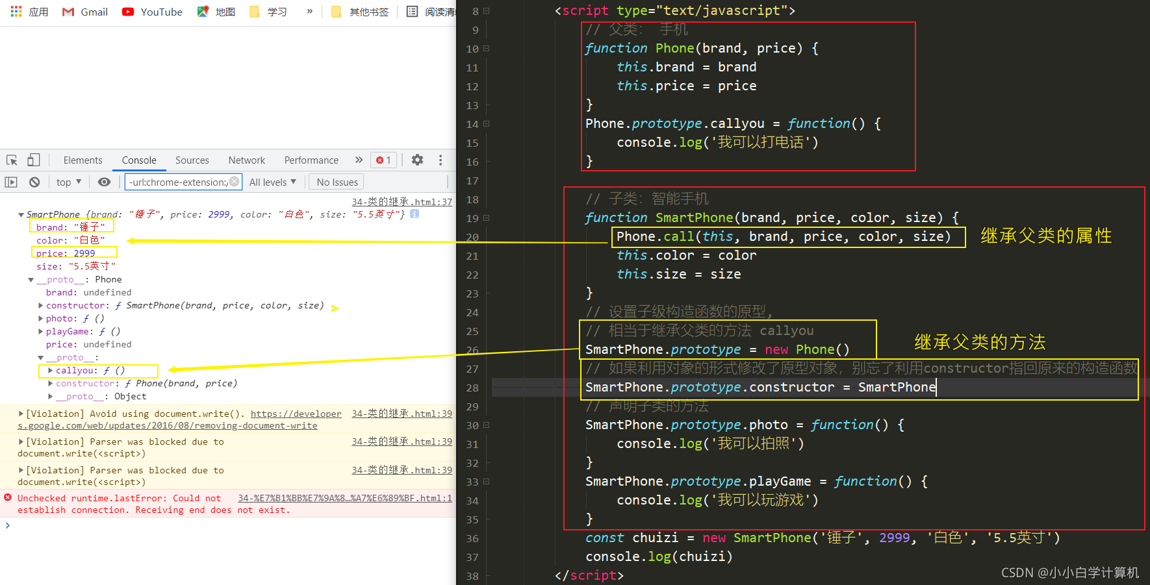This screenshot has width=1150, height=585.
Task: Show more DevTools tabs
Action: tap(359, 160)
